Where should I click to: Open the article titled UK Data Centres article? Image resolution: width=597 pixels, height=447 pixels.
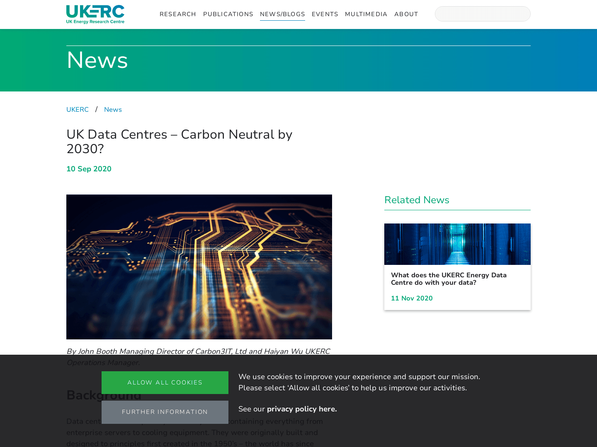pos(180,141)
